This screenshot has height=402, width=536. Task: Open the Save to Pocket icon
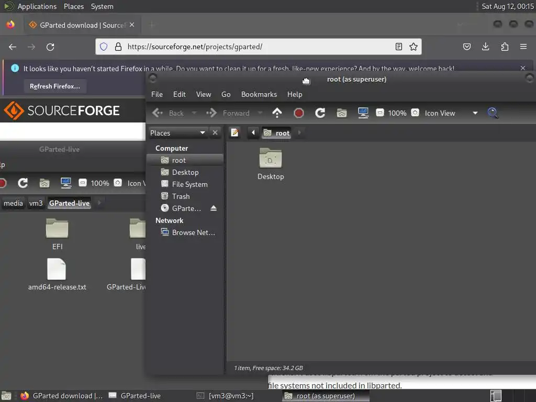click(466, 47)
